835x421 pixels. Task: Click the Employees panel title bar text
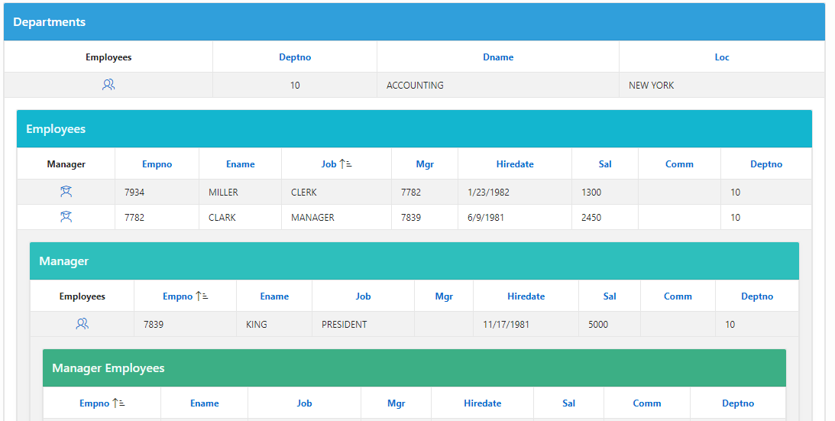[56, 129]
